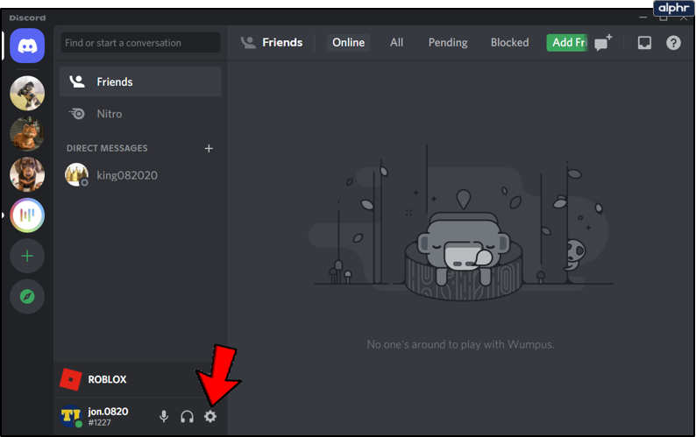Viewport: 696px width, 437px height.
Task: Add a server with plus icon
Action: [27, 256]
